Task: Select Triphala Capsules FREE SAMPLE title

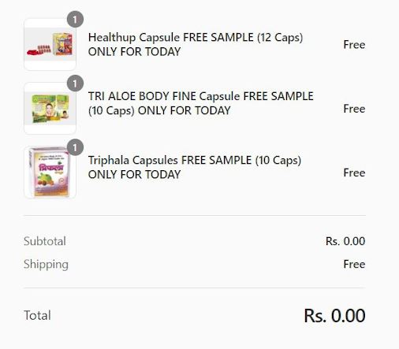Action: pos(195,167)
